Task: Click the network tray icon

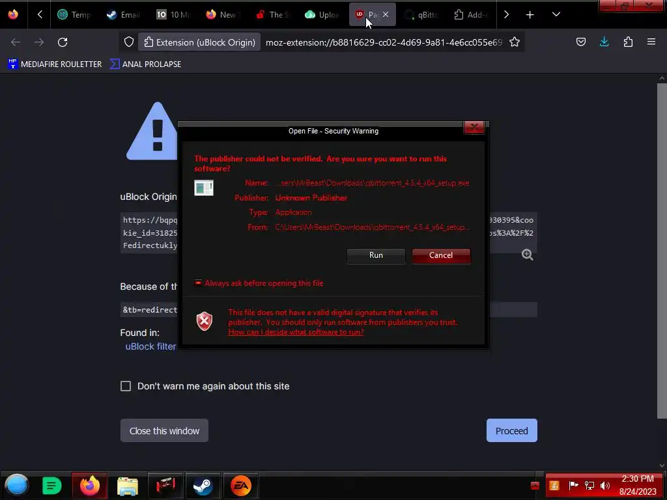Action: [589, 485]
